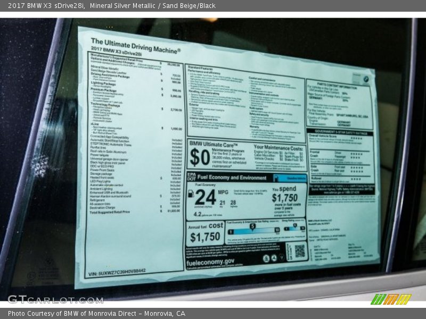Click the Annual fuel cost $1,750 box
Viewport: 426px width, 319px height.
click(x=205, y=232)
